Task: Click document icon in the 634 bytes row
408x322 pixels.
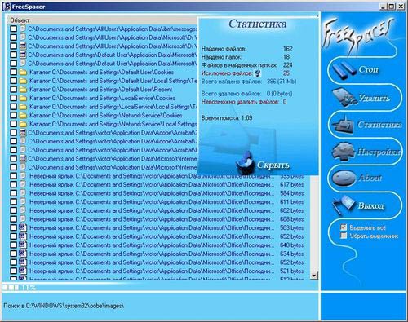Action: (x=23, y=254)
